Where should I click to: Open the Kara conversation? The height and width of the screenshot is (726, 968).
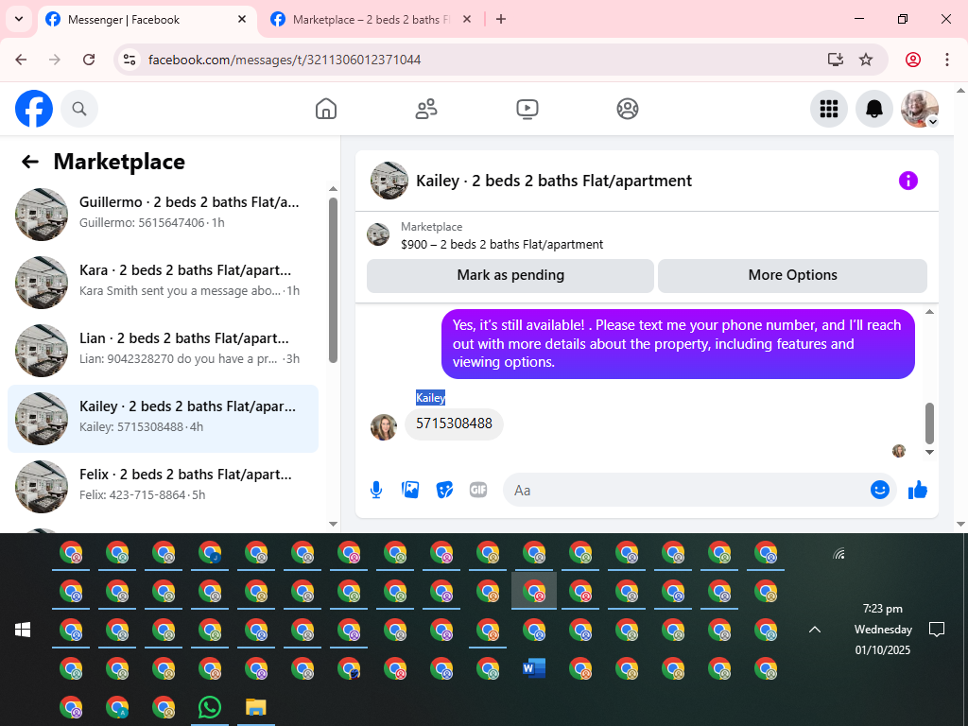click(x=163, y=282)
